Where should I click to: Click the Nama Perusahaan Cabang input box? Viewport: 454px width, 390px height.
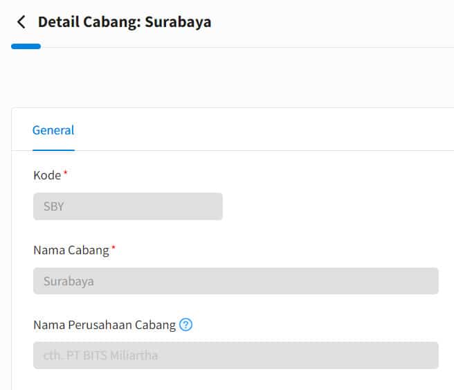point(236,355)
